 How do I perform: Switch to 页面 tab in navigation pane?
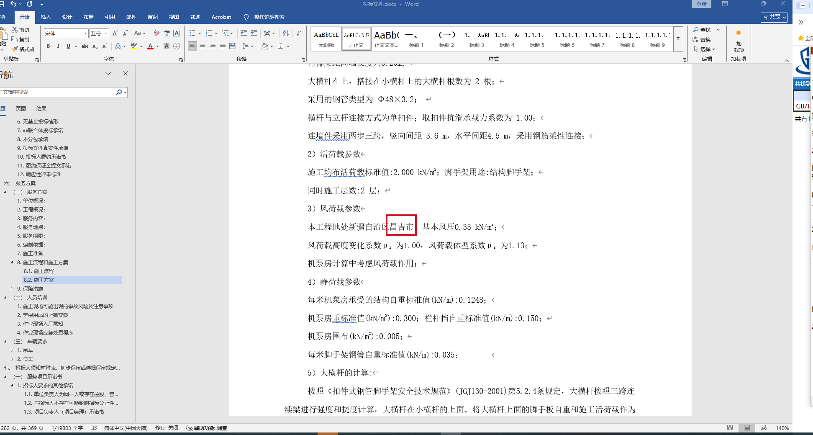pos(21,108)
